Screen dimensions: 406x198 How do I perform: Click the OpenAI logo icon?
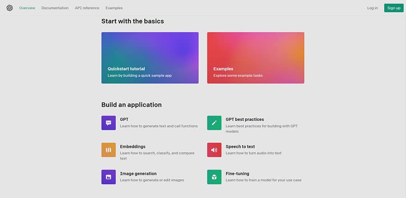point(9,8)
